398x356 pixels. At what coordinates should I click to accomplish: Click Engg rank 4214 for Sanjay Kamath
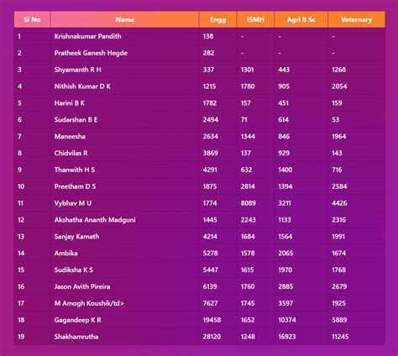[210, 237]
